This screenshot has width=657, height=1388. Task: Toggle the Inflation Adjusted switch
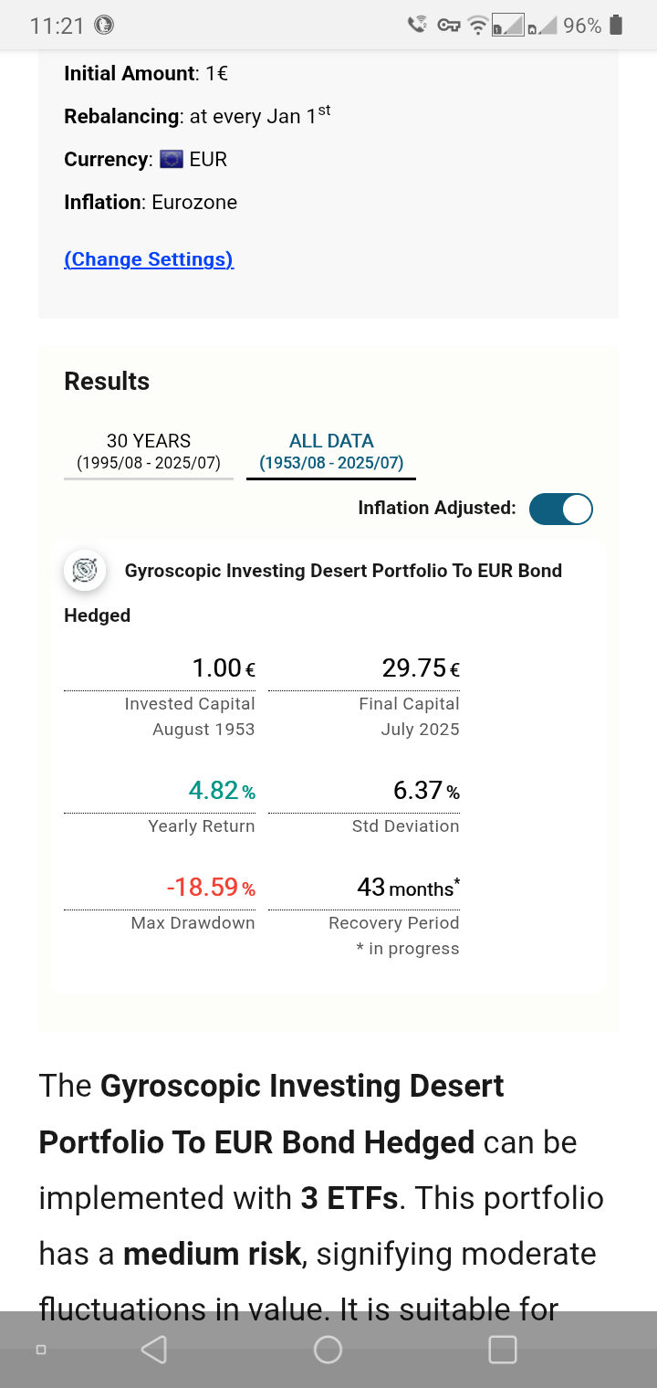coord(560,509)
